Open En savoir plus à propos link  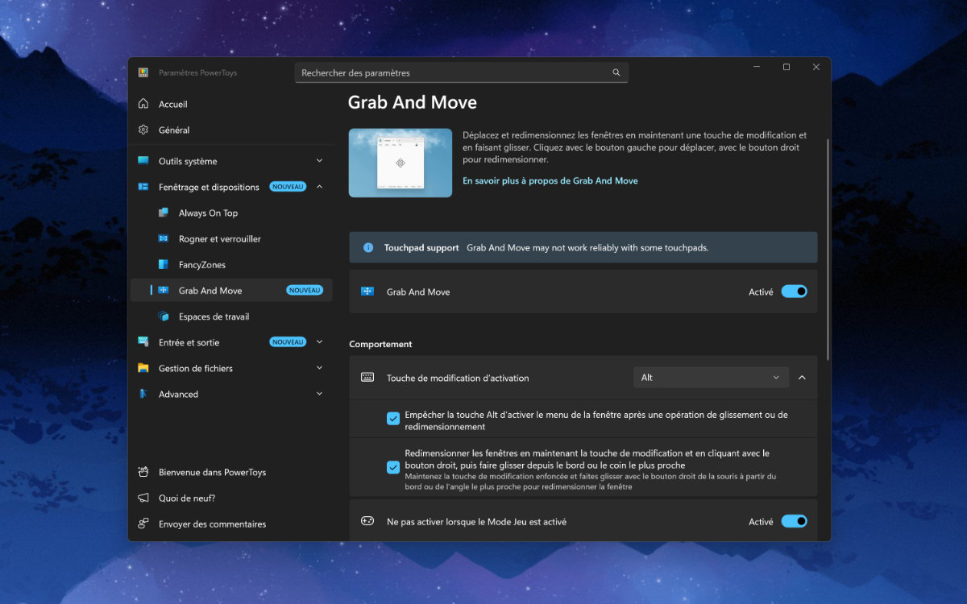click(x=550, y=181)
